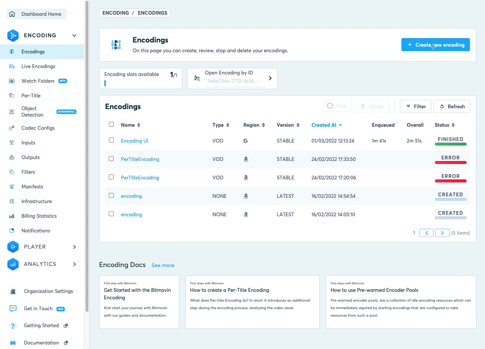Click the Encodings sidebar icon

[12, 52]
